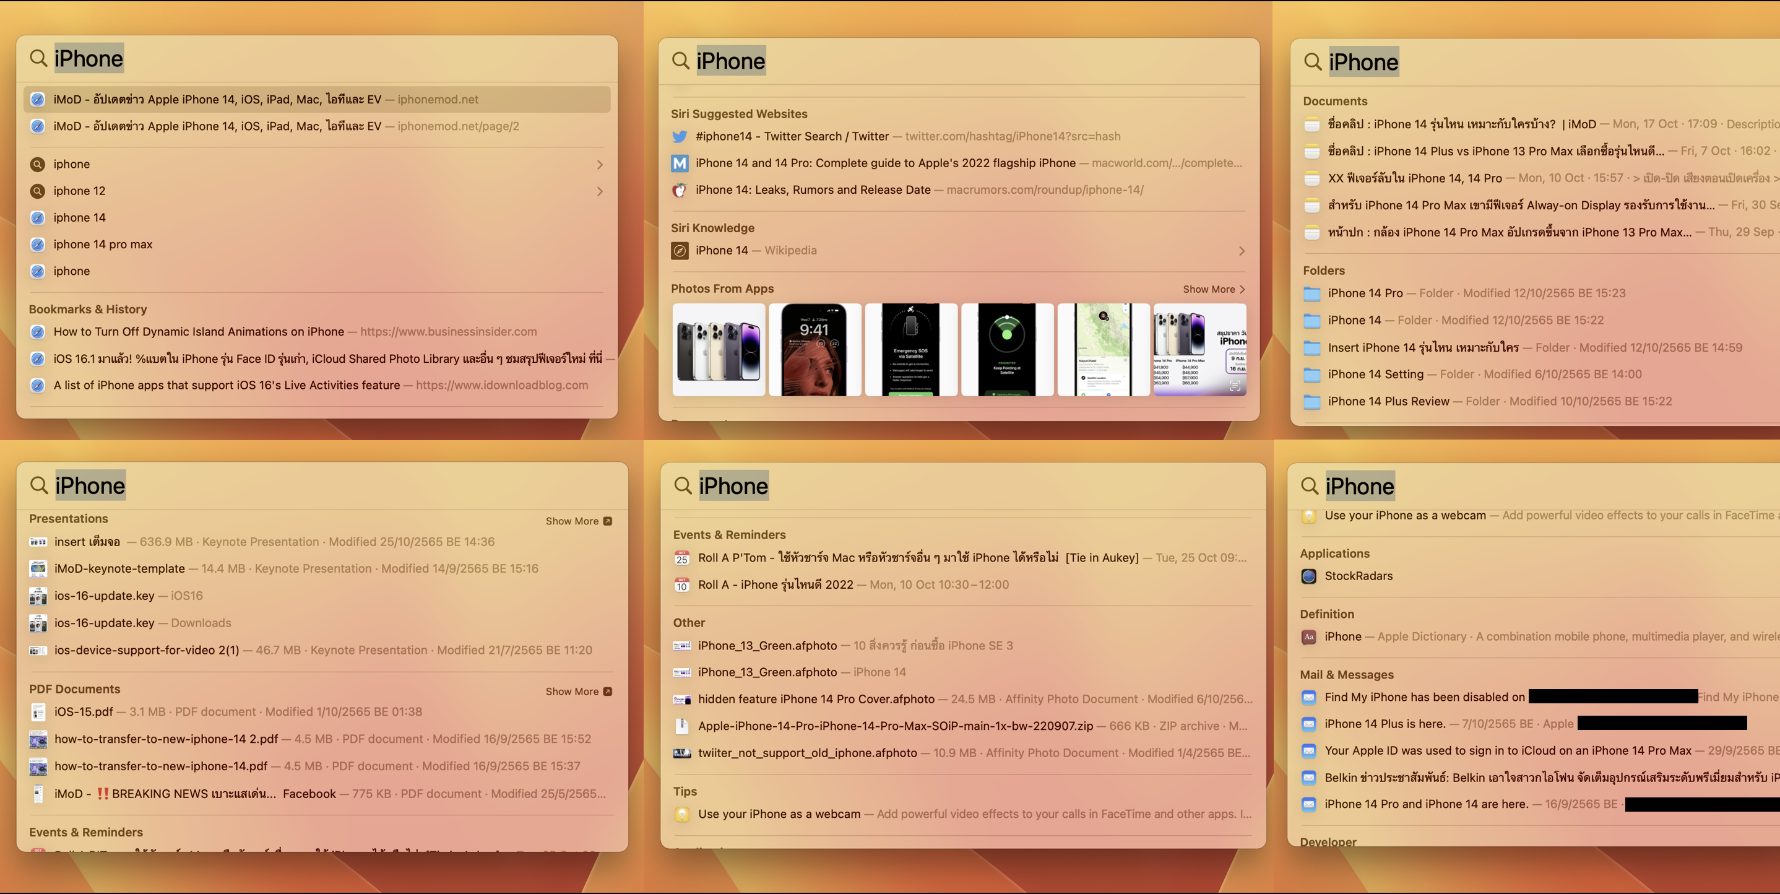Show more PDF Documents results
Viewport: 1780px width, 894px height.
click(x=578, y=692)
